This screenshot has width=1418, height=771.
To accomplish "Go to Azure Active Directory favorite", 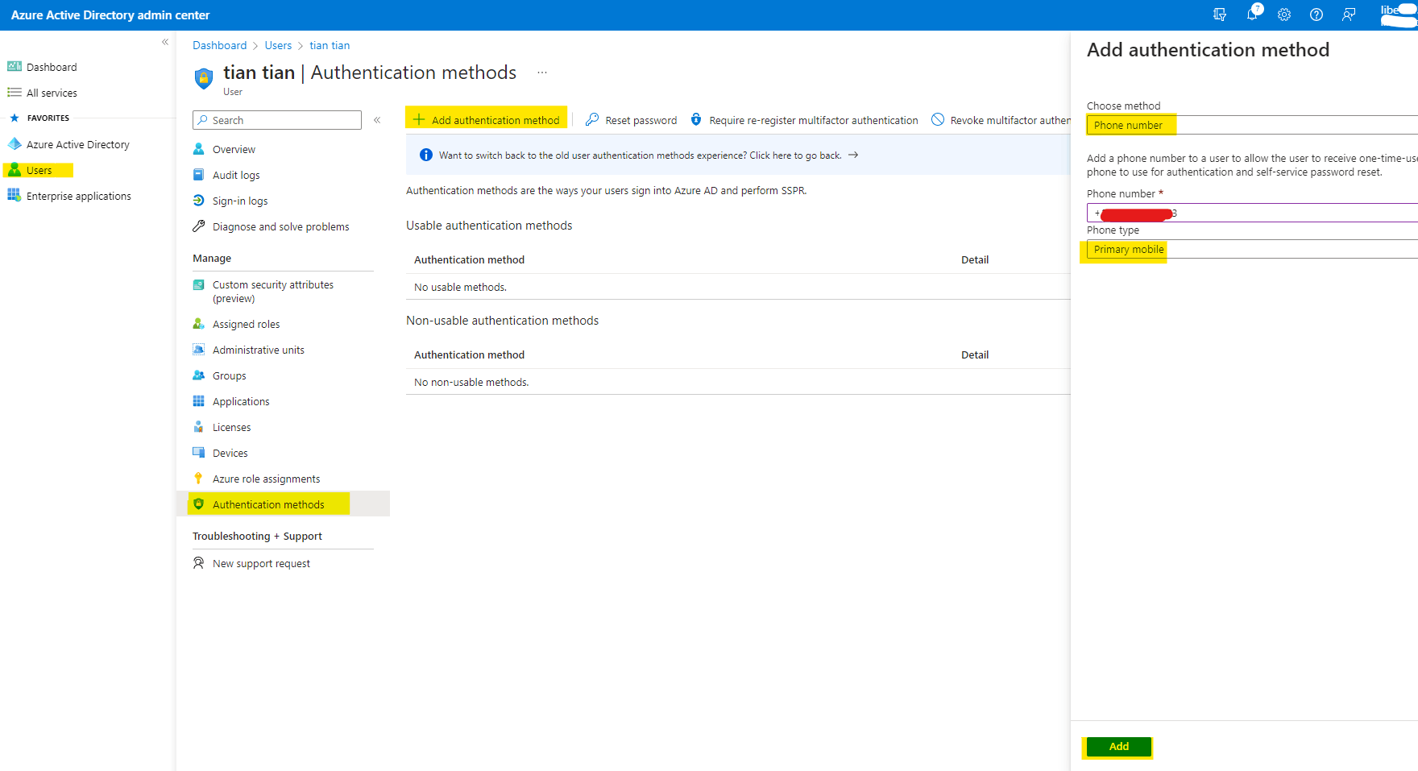I will click(78, 144).
